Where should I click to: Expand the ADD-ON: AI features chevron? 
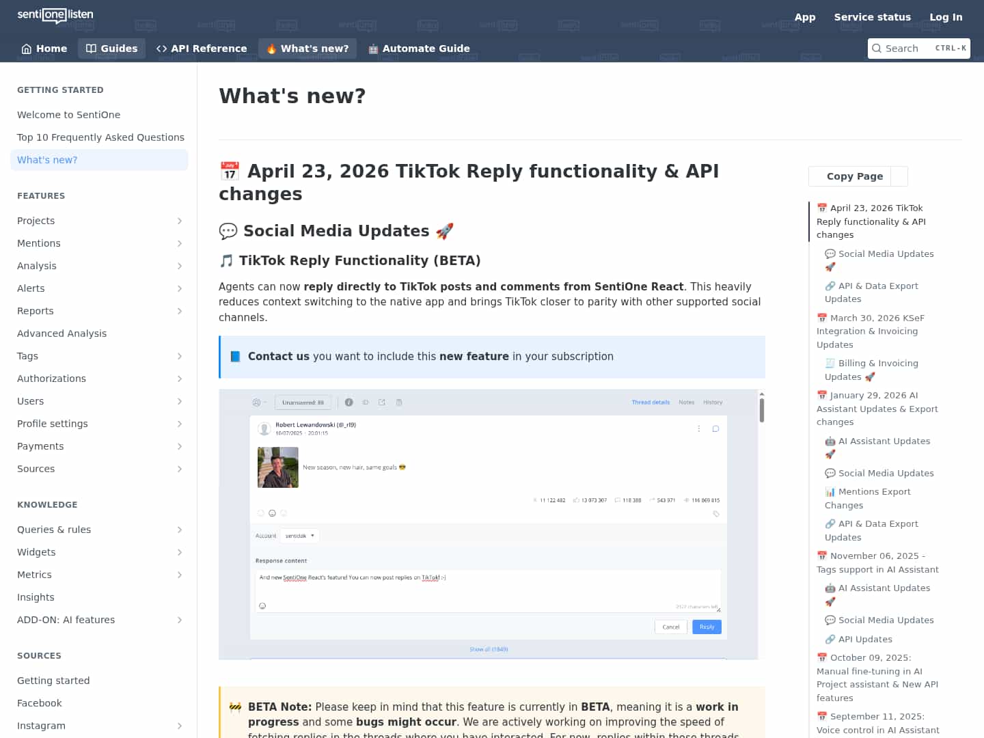click(180, 620)
